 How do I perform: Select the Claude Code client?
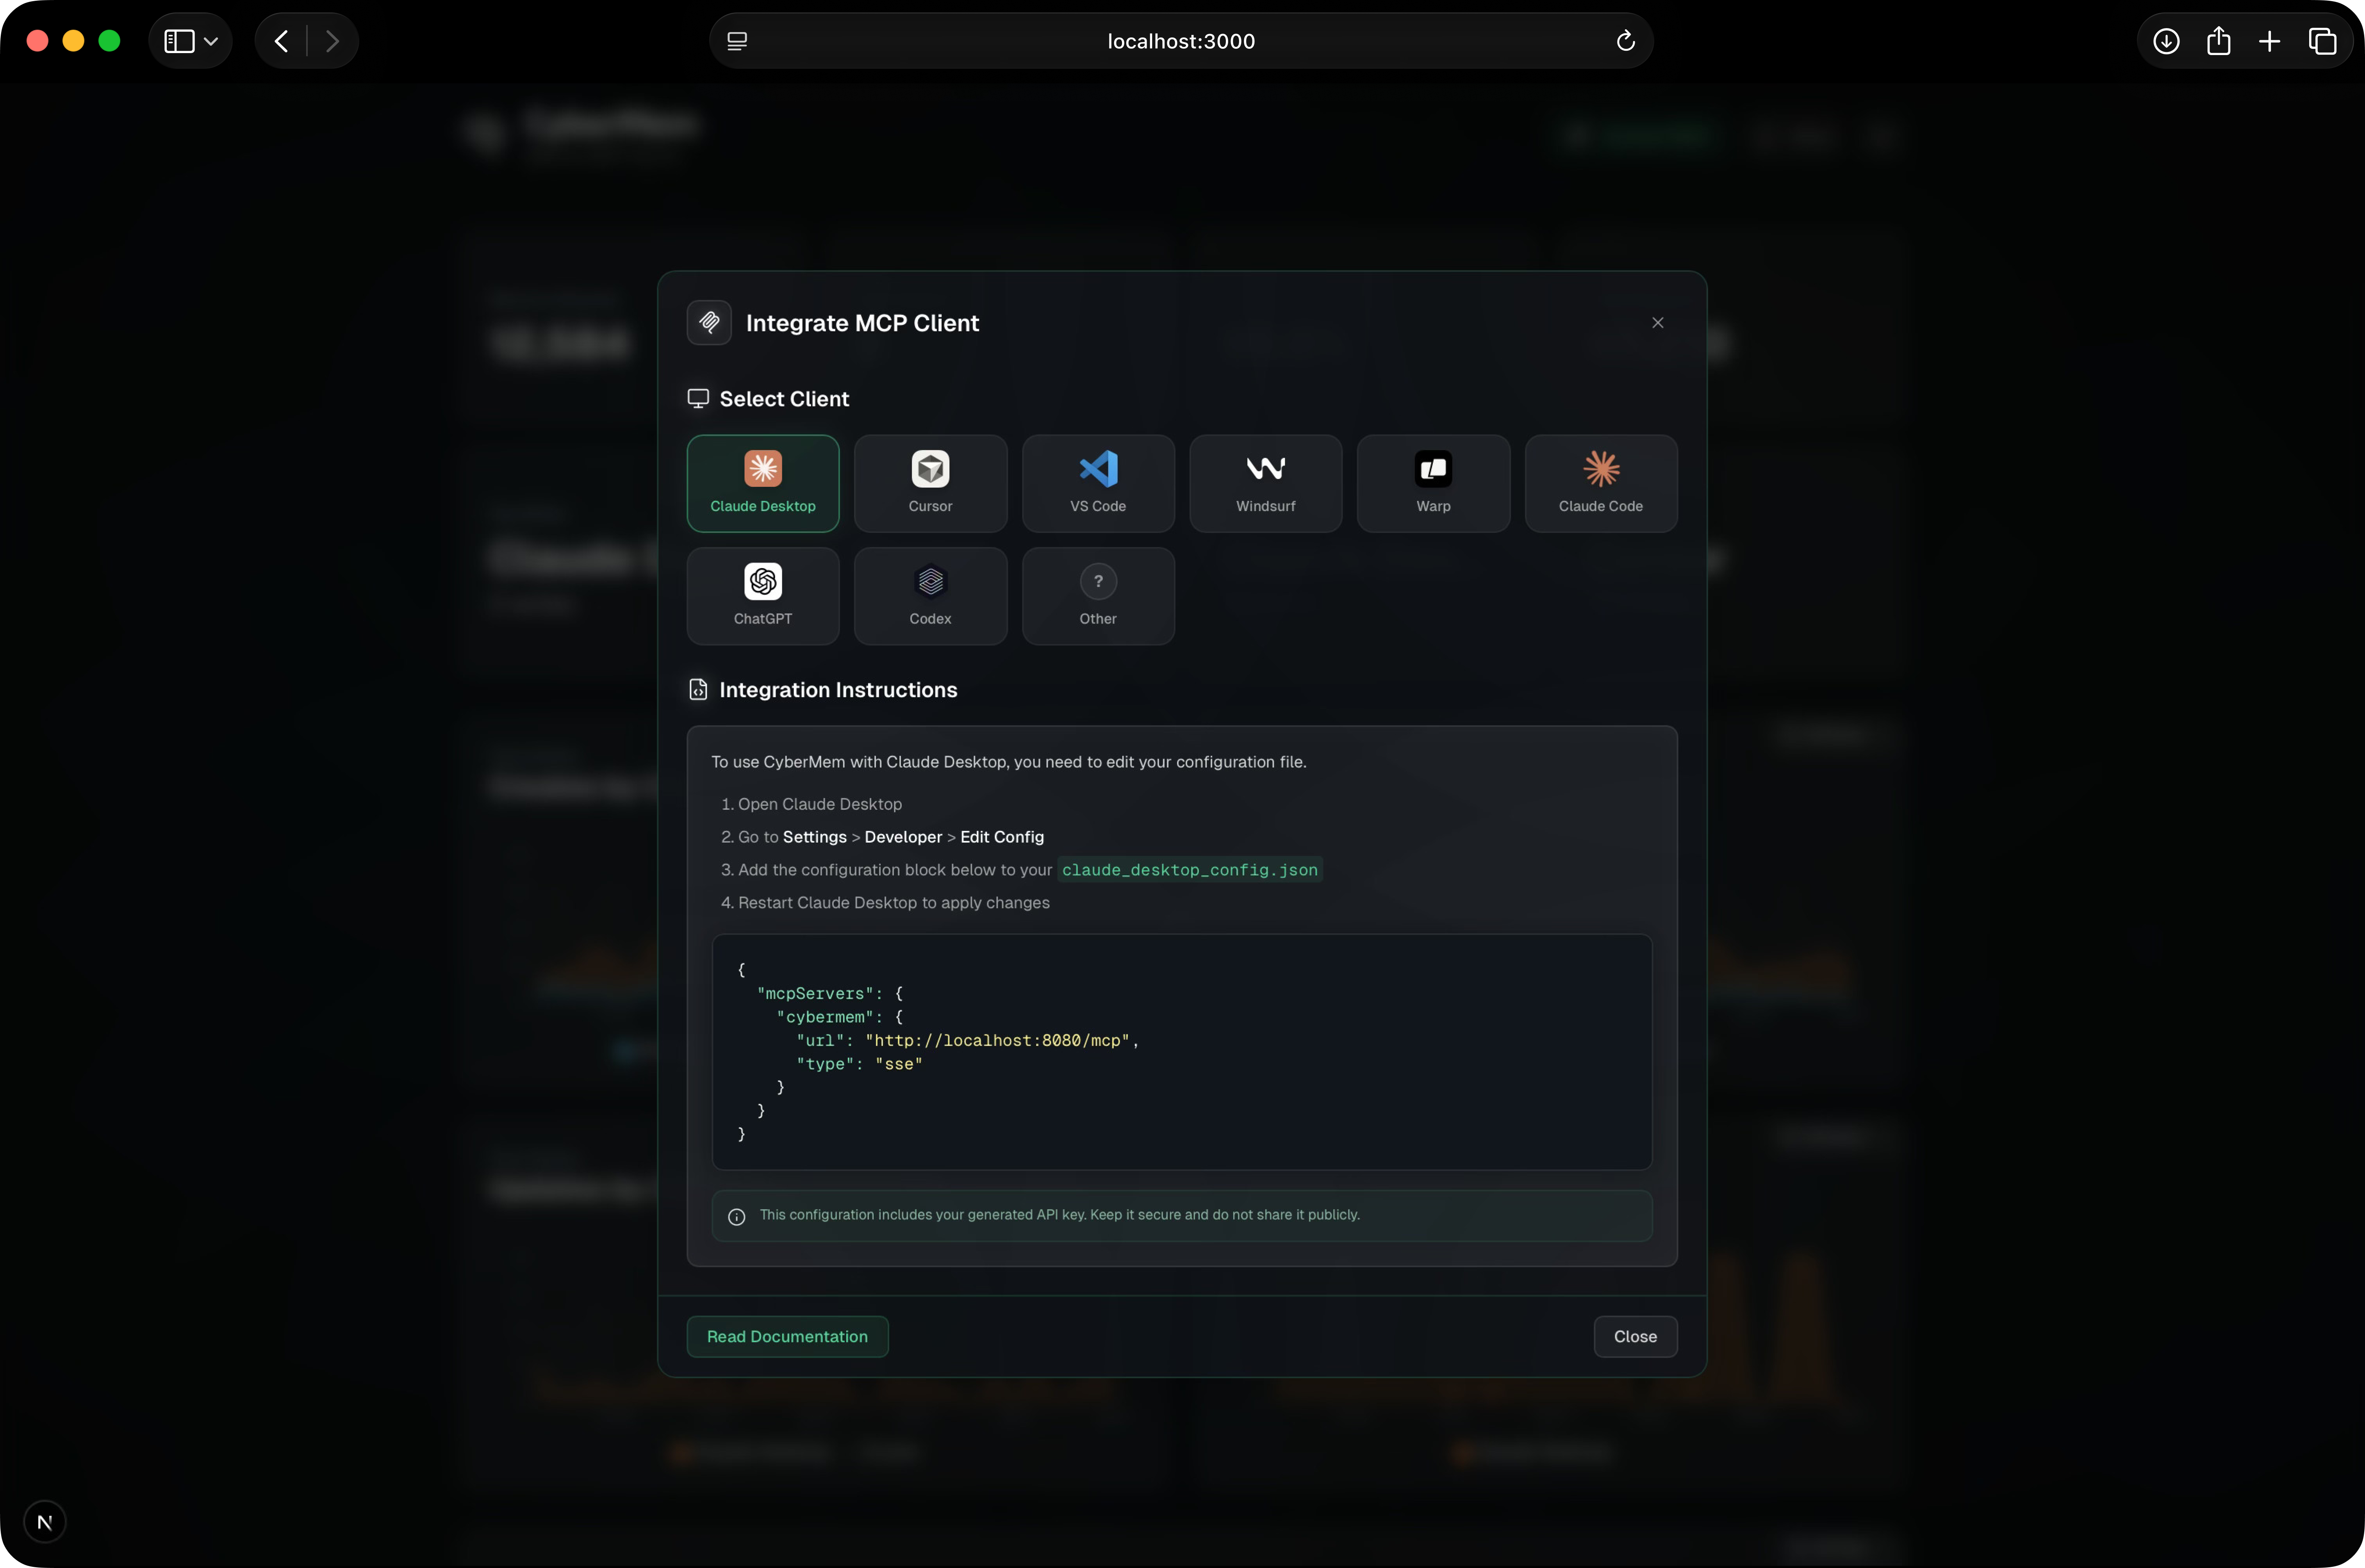tap(1600, 483)
